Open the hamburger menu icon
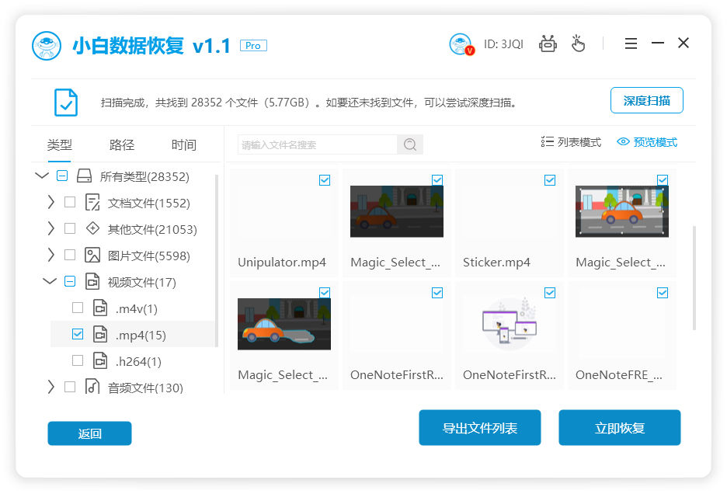This screenshot has height=494, width=727. pos(631,43)
